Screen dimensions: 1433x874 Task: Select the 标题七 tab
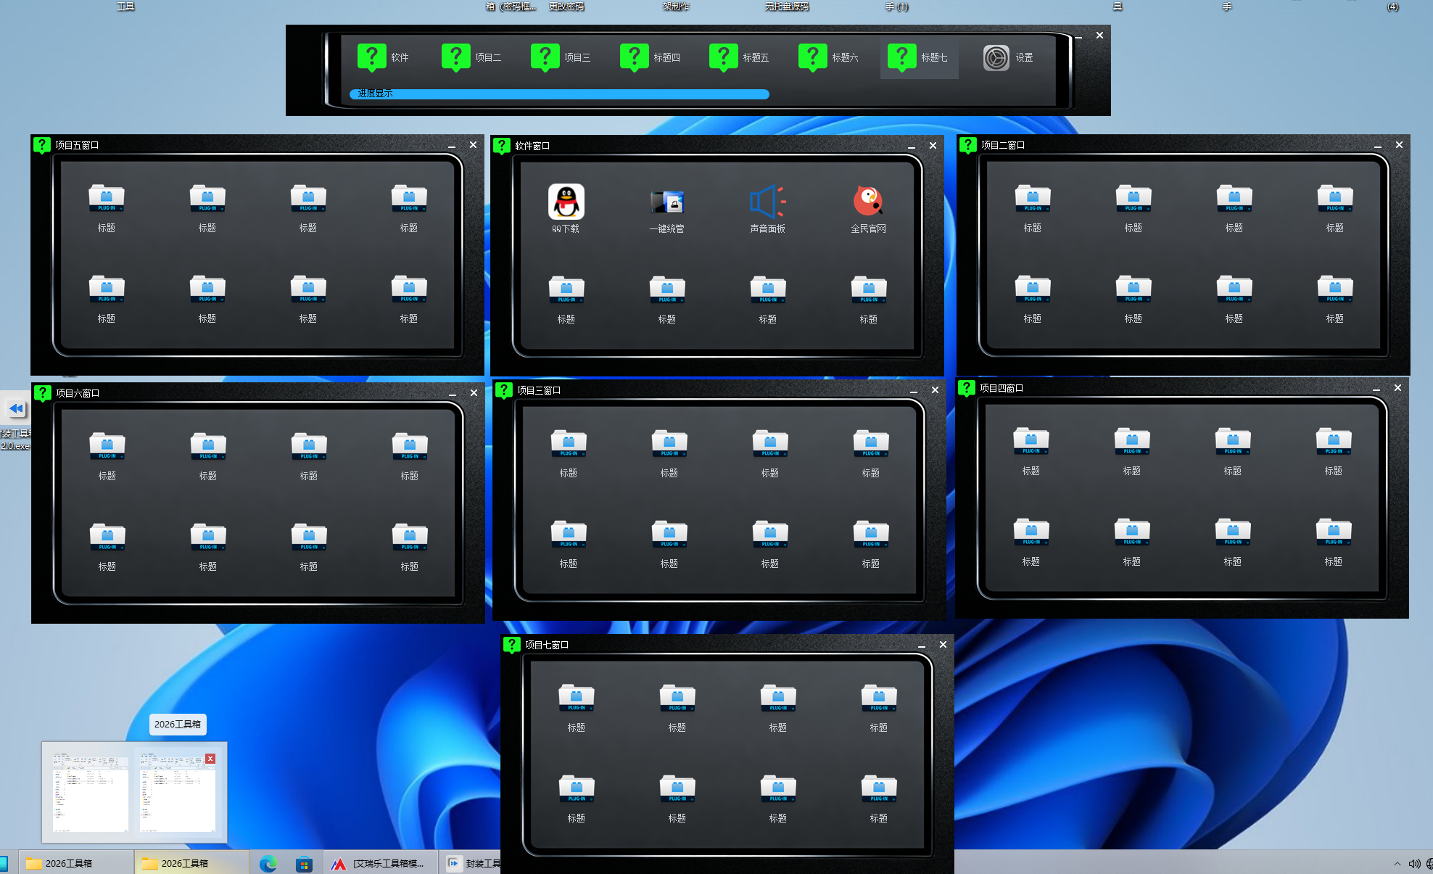tap(918, 57)
